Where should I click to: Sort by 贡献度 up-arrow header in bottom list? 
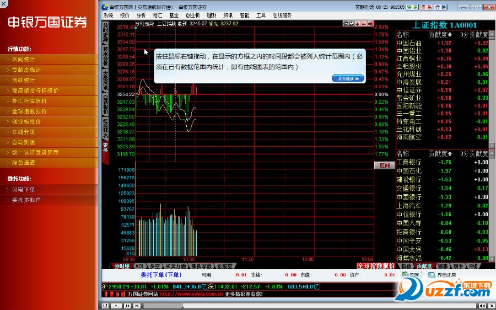pos(440,153)
